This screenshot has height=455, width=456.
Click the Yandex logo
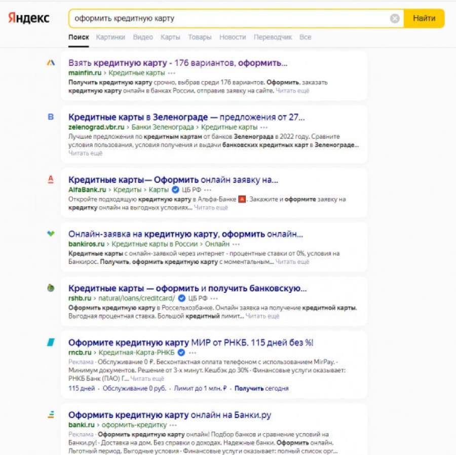tap(28, 18)
